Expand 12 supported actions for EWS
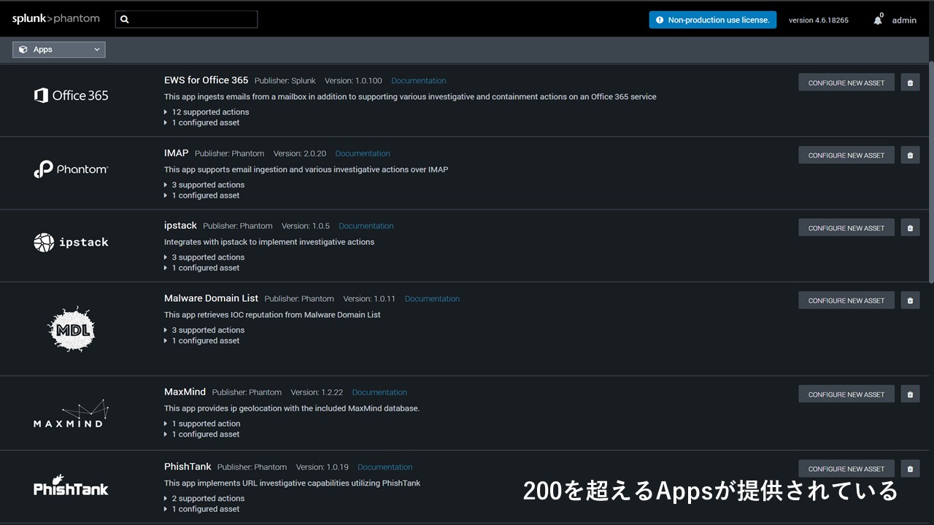 (x=207, y=112)
